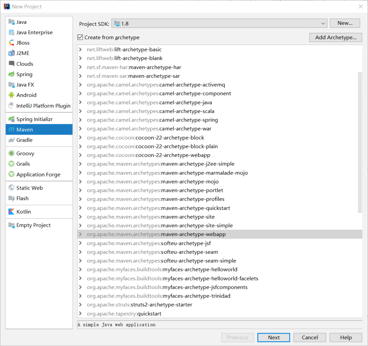Select org.apache.tapestry:quickstart row

point(220,313)
